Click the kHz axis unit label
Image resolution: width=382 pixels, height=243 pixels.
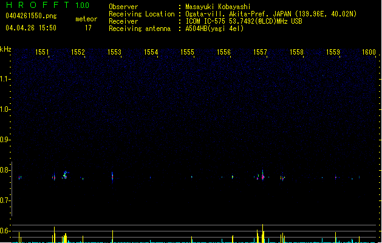(x=5, y=49)
